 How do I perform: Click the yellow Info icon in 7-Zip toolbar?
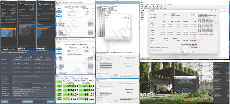coord(165,6)
